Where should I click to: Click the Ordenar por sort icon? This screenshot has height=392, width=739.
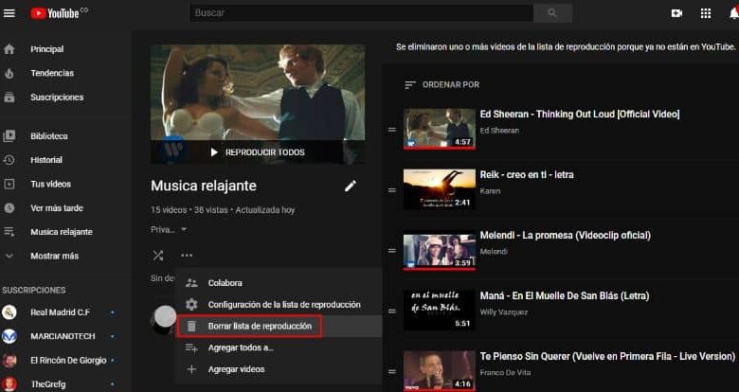coord(410,85)
